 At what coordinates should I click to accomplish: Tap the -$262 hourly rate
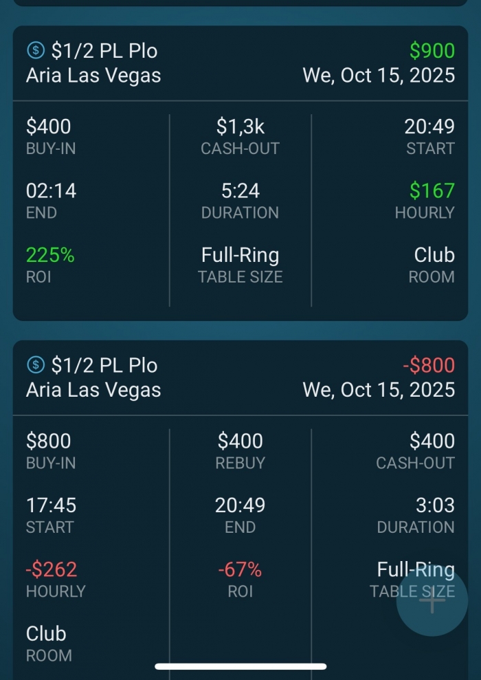[52, 569]
